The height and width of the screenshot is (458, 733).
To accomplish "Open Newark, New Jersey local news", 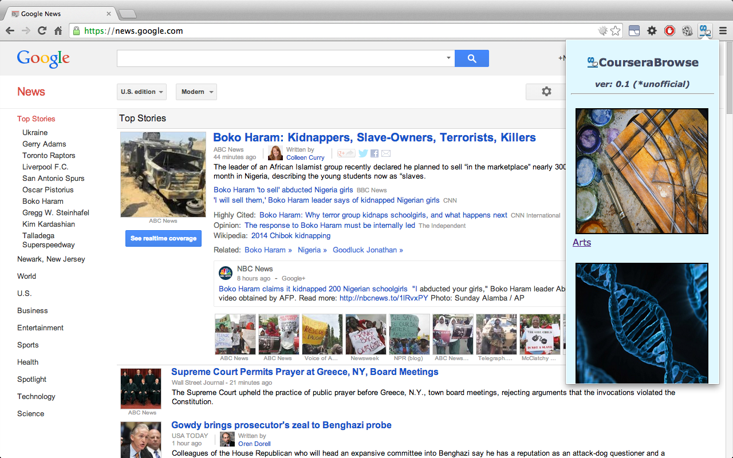I will coord(51,259).
